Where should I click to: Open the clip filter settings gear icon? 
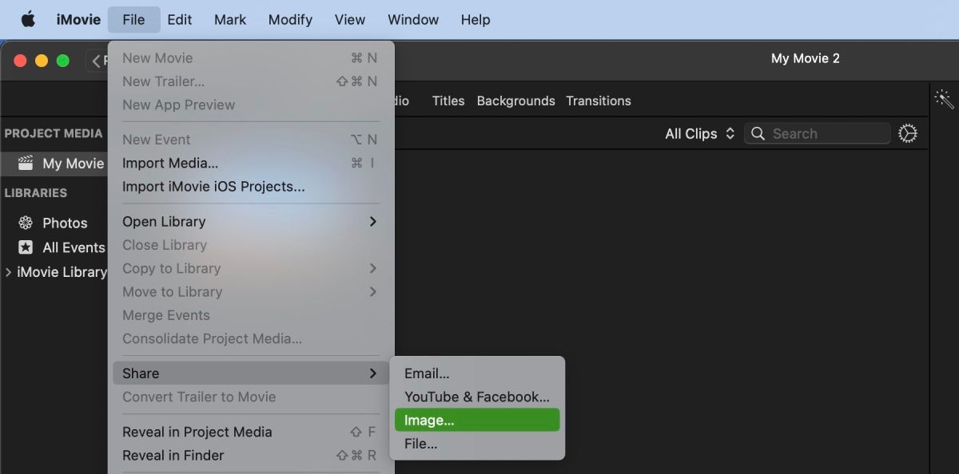point(908,133)
